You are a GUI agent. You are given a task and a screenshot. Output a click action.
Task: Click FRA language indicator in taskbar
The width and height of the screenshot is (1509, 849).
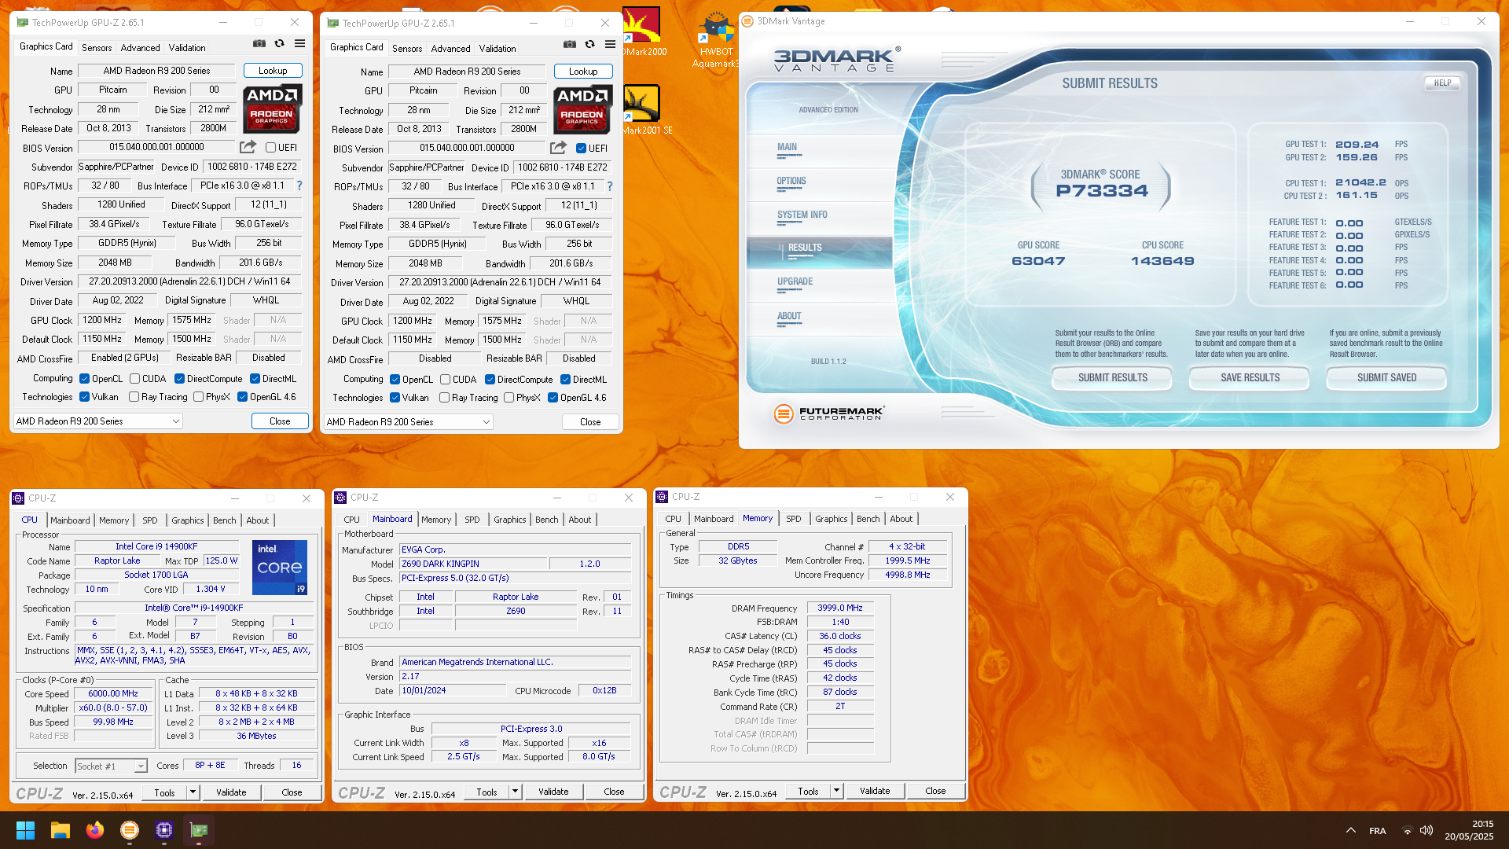pos(1377,831)
